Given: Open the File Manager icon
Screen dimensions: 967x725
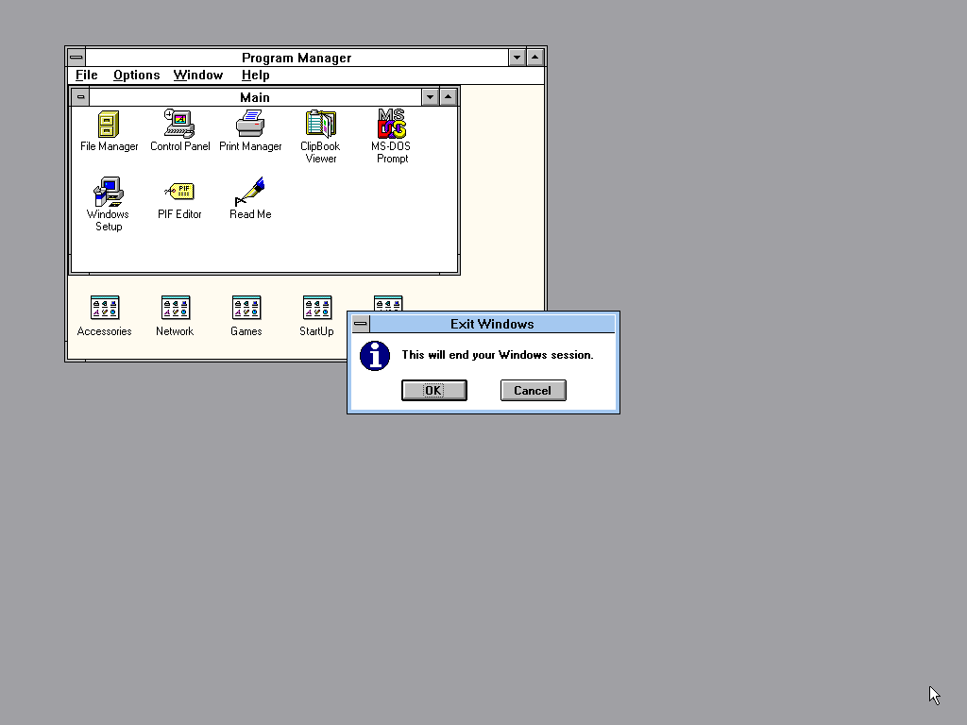Looking at the screenshot, I should 109,125.
